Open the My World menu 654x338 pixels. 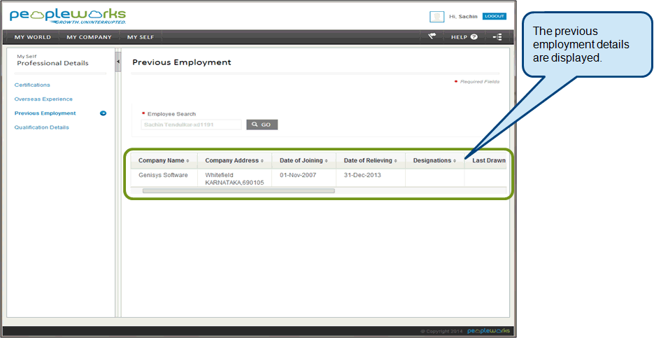(32, 37)
